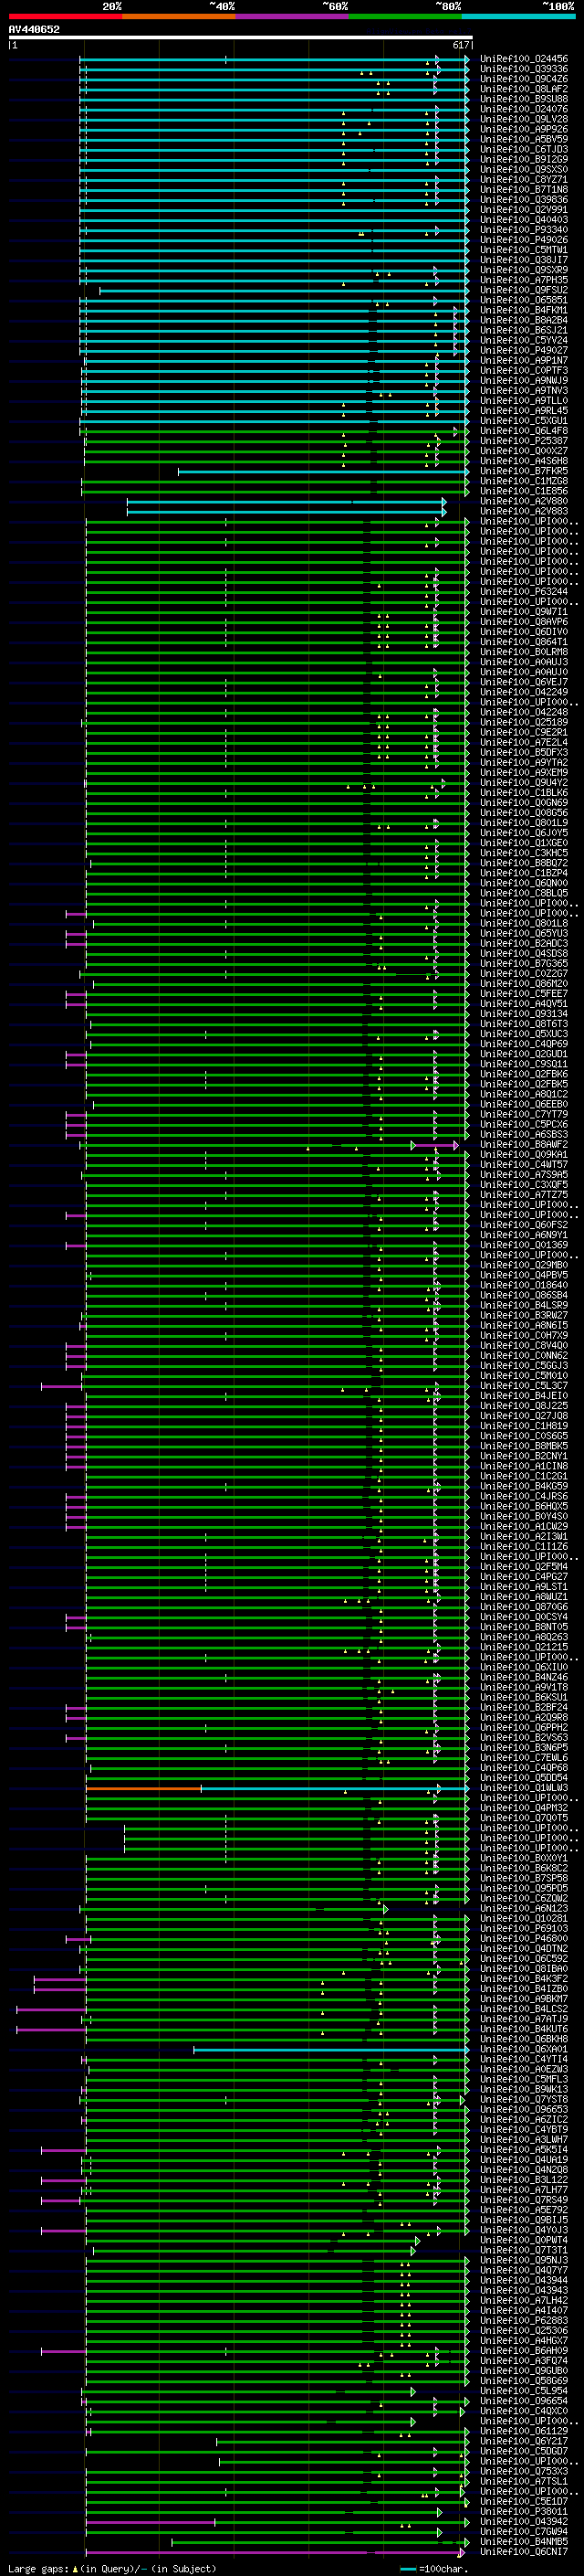Select hit label UniRef100_A9TNY3

point(524,390)
